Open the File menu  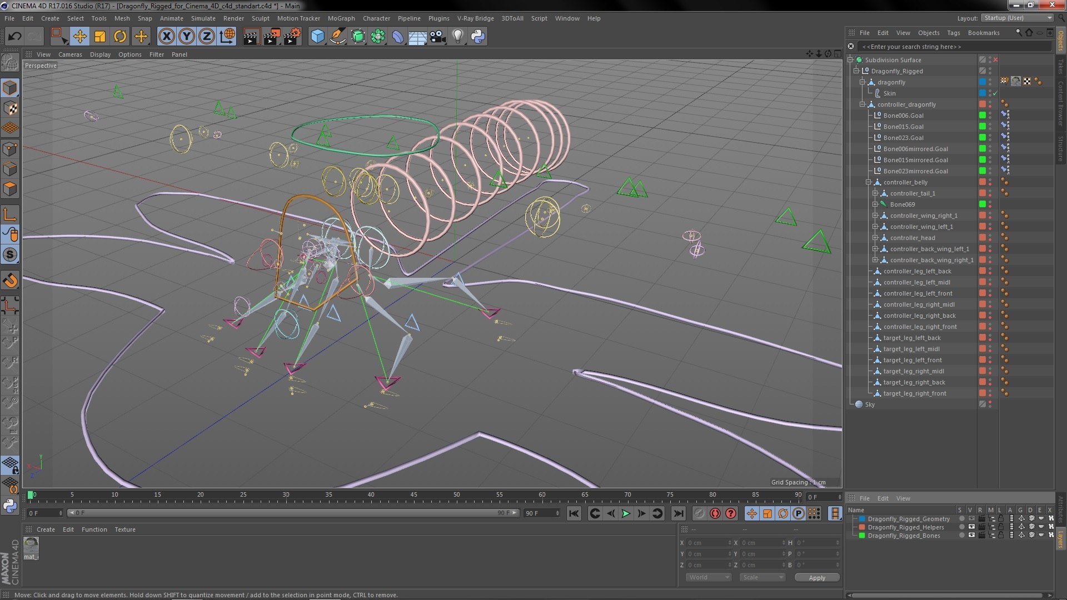tap(9, 18)
